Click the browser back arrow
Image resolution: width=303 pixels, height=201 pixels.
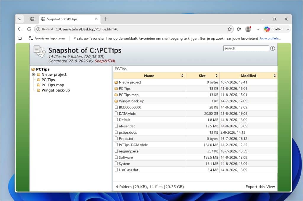click(x=20, y=29)
